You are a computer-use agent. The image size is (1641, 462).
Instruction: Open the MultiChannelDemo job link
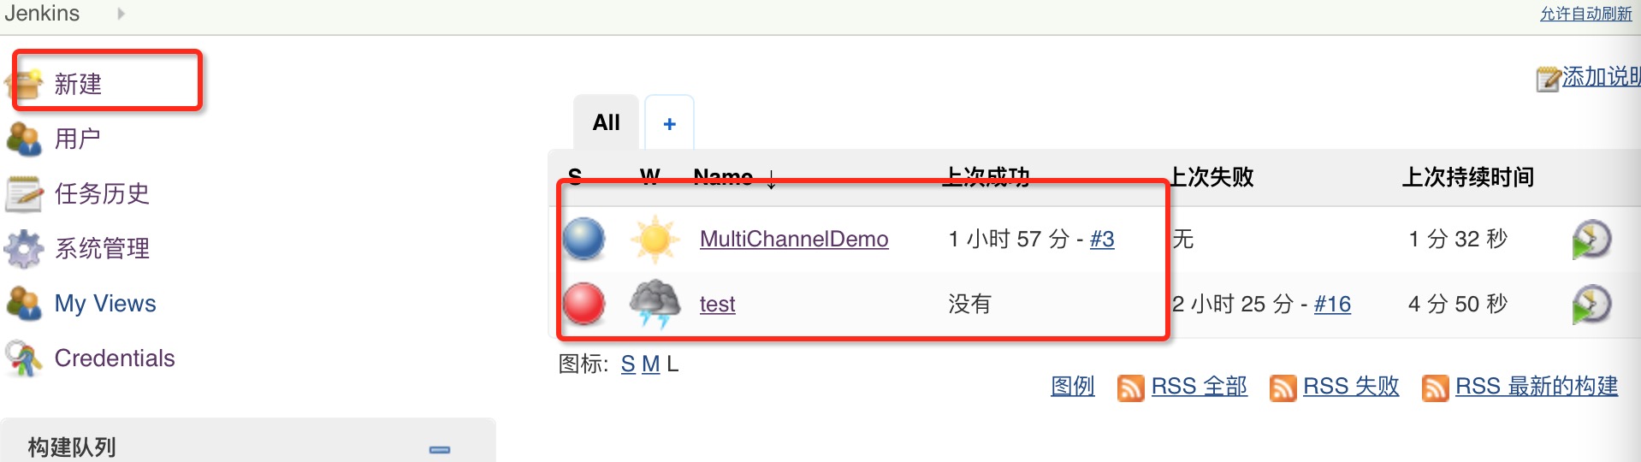[x=793, y=239]
